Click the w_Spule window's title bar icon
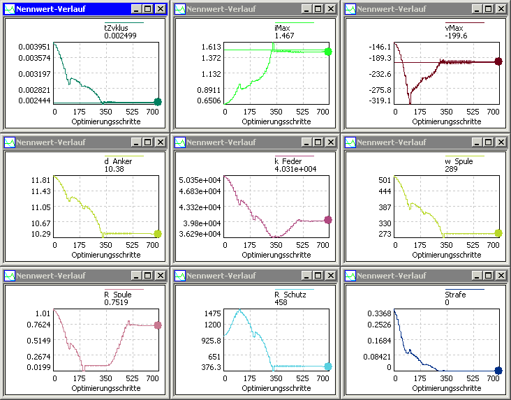Image resolution: width=511 pixels, height=400 pixels. point(351,142)
